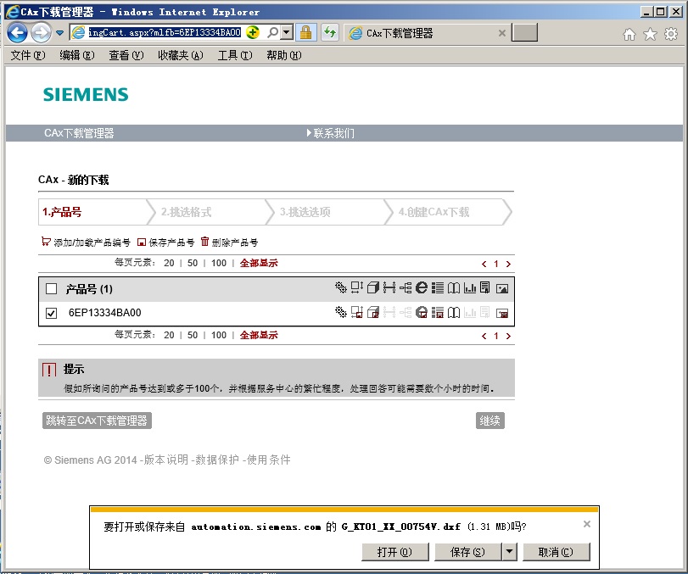
Task: Click the gears icon in the 6EP13334BA00 row
Action: click(x=341, y=312)
